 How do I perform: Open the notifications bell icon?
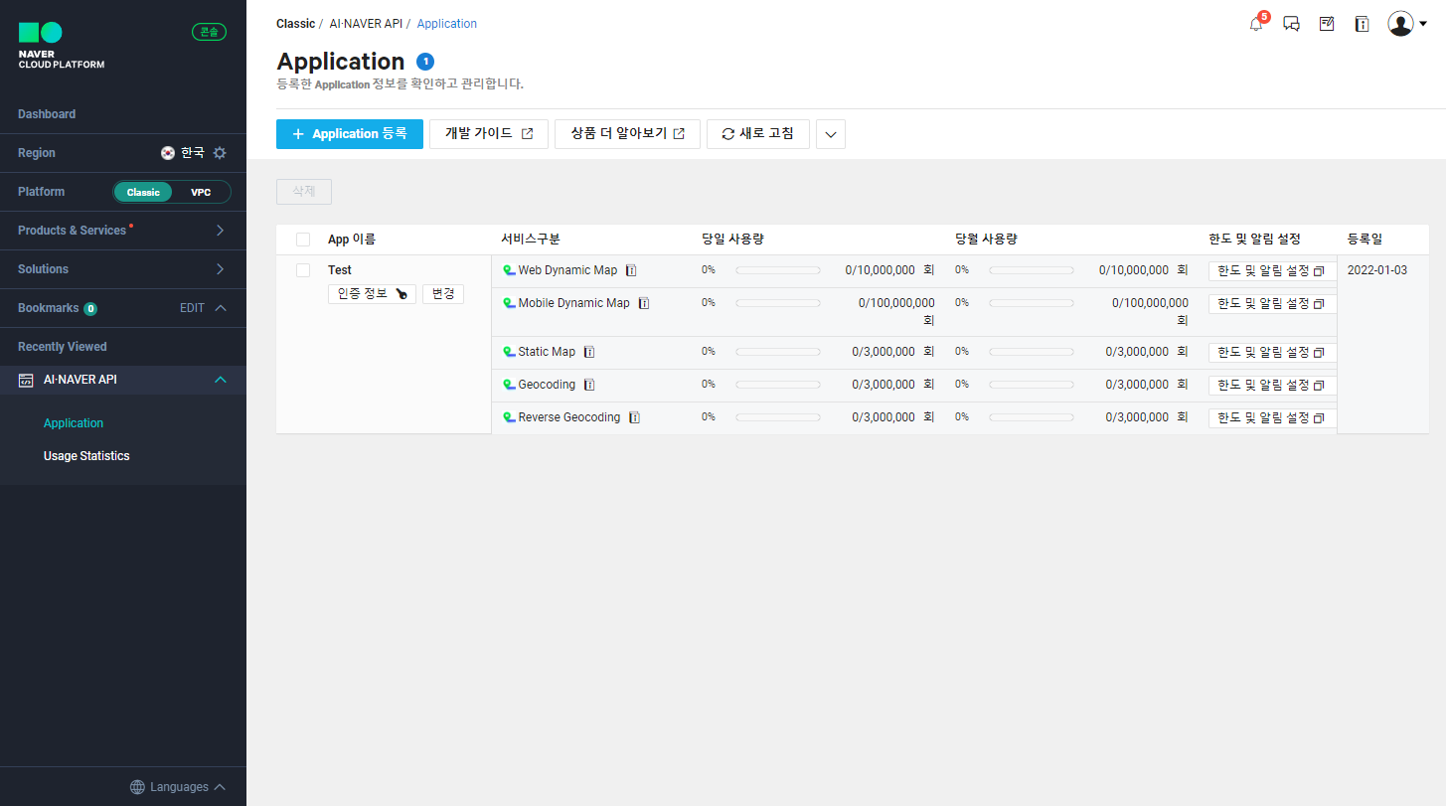click(x=1256, y=24)
